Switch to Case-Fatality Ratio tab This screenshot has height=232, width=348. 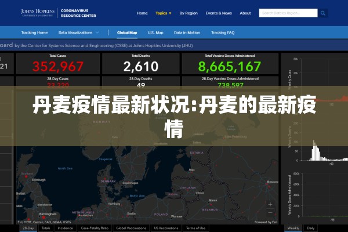[95, 228]
